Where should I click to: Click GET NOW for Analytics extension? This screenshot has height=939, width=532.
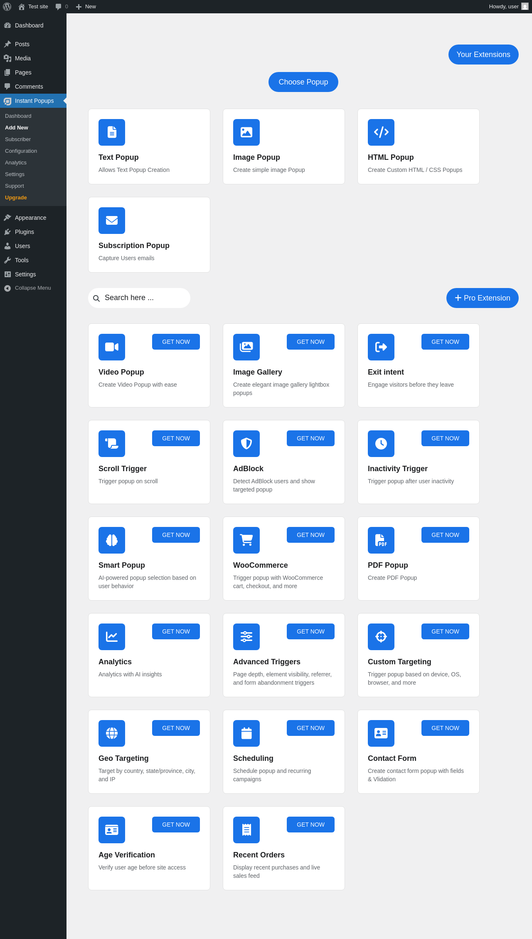click(176, 631)
